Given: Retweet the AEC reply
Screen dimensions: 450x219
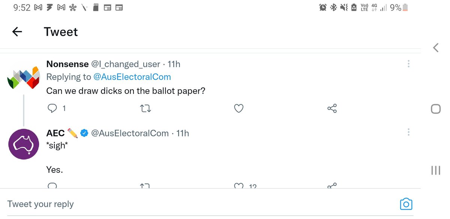Looking at the screenshot, I should click(x=145, y=185).
